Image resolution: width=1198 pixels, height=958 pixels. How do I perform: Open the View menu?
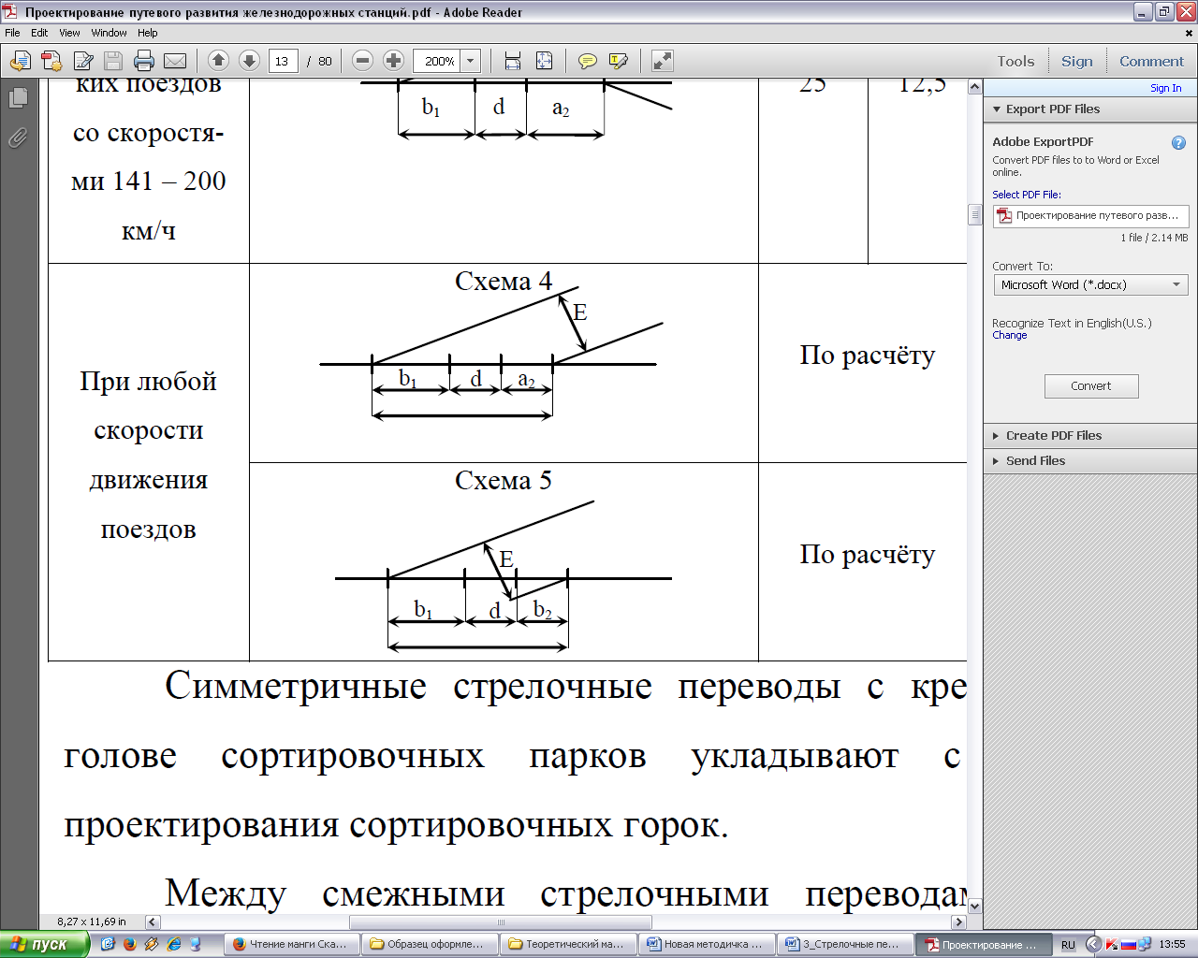(69, 33)
